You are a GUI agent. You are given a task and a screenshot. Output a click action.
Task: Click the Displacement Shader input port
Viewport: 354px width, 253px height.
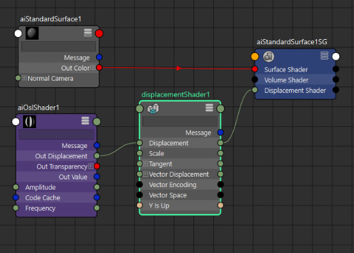tap(255, 90)
